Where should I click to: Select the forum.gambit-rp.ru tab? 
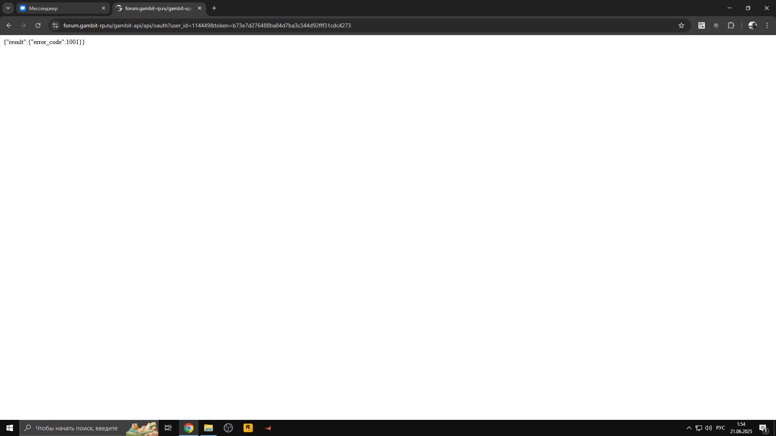pyautogui.click(x=159, y=8)
